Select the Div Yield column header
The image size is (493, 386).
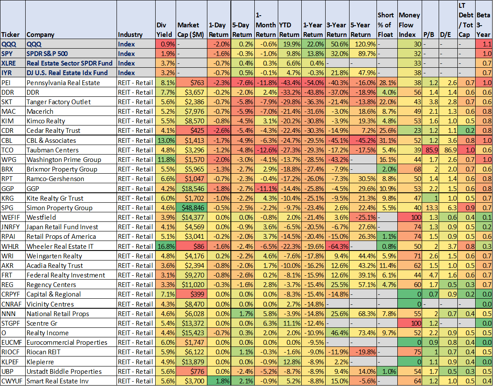[166, 20]
